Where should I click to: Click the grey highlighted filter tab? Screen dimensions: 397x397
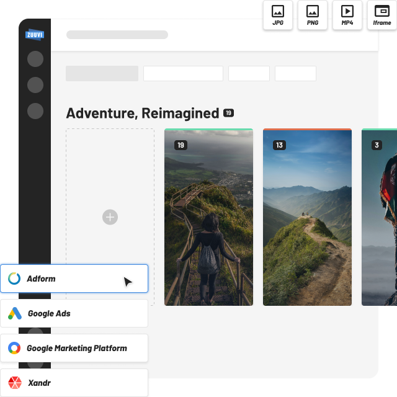[102, 73]
